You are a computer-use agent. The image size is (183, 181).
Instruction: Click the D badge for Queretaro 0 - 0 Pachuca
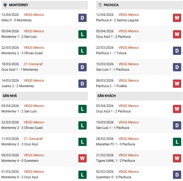pyautogui.click(x=177, y=175)
